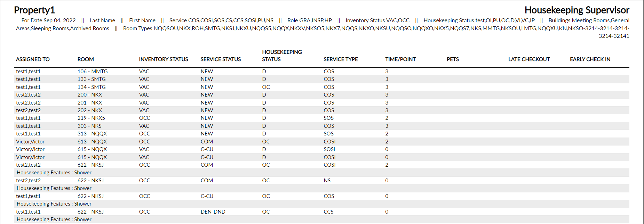Click the HOUSEKEEPING STATUS column header
The width and height of the screenshot is (644, 224).
point(282,56)
